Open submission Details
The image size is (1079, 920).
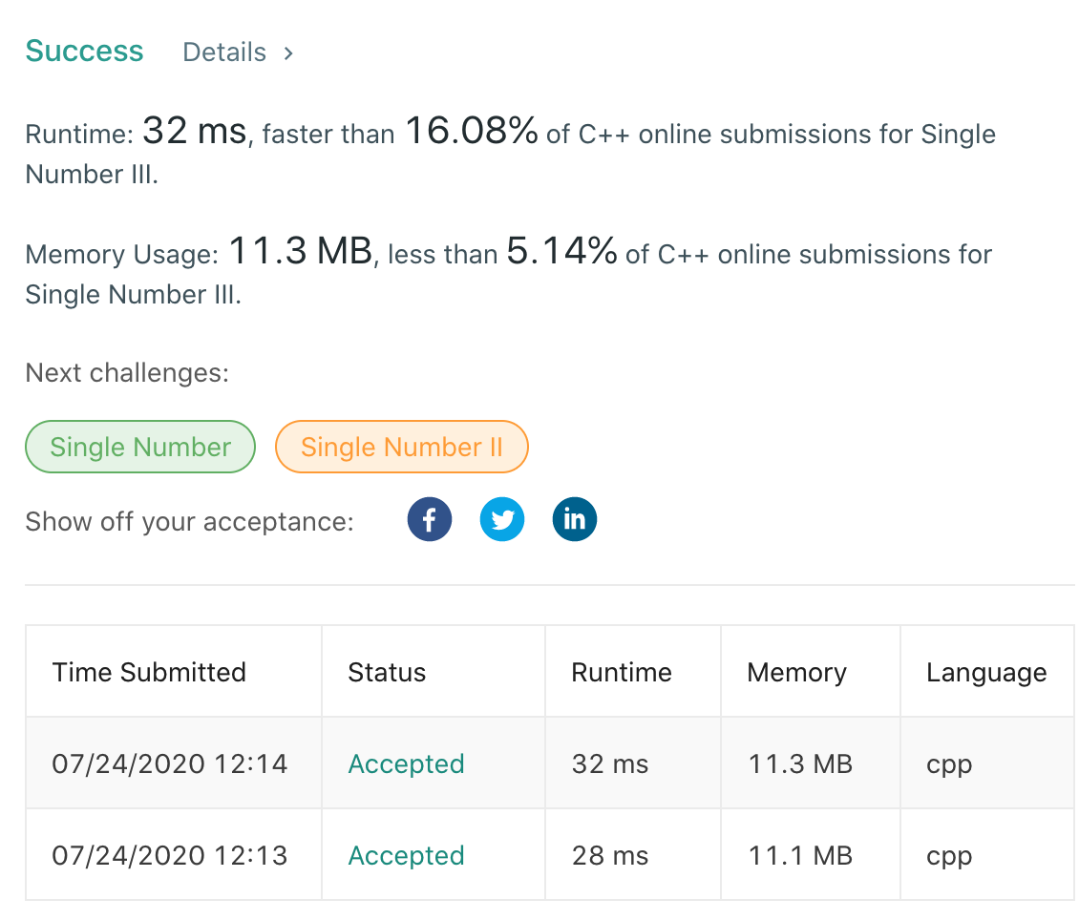[223, 52]
